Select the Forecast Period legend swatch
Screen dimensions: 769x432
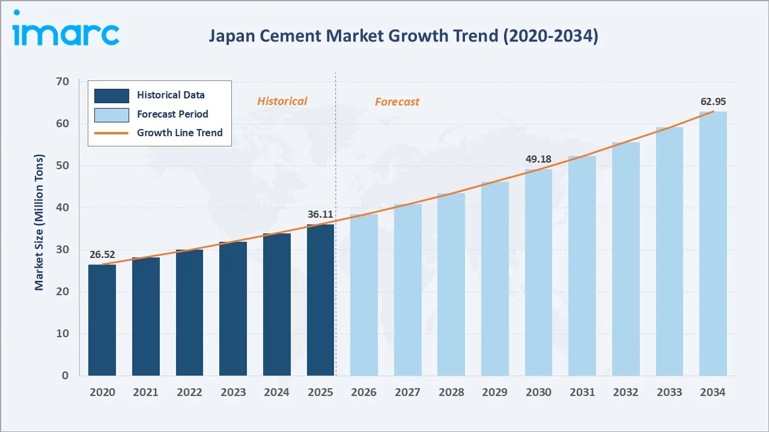click(x=111, y=114)
